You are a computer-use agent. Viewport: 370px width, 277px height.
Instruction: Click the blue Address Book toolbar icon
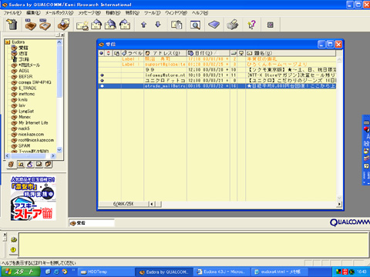pos(214,25)
